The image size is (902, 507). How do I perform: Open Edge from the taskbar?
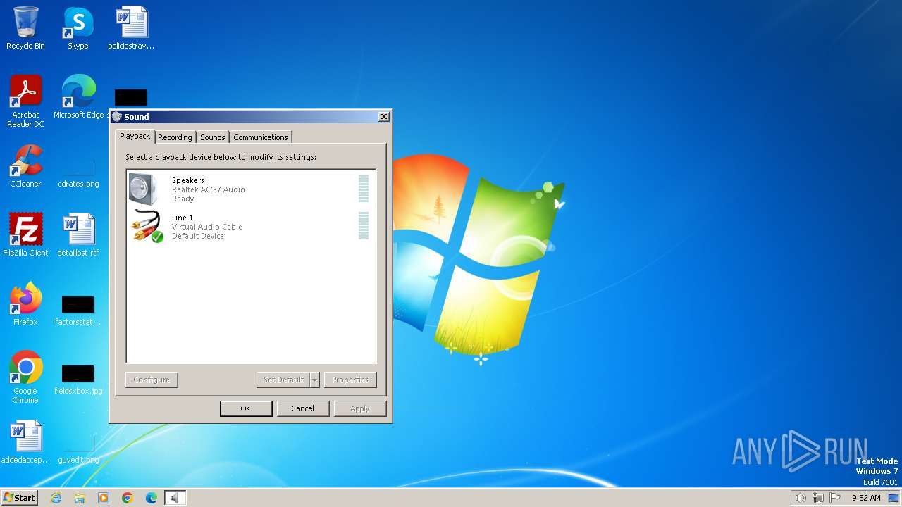pos(152,498)
